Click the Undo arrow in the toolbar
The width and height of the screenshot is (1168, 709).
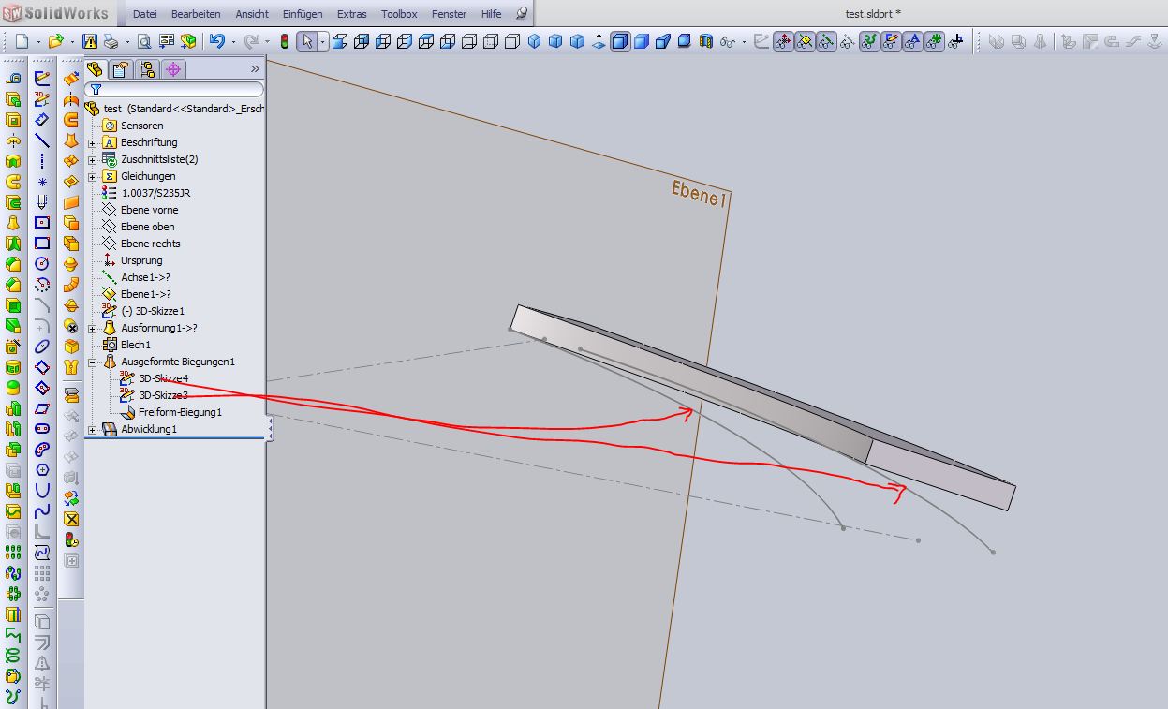[217, 41]
